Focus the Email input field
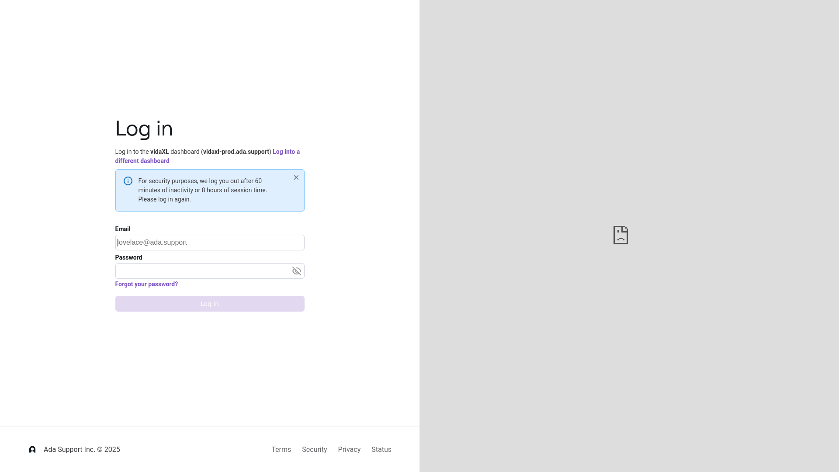Viewport: 839px width, 472px height. [210, 243]
